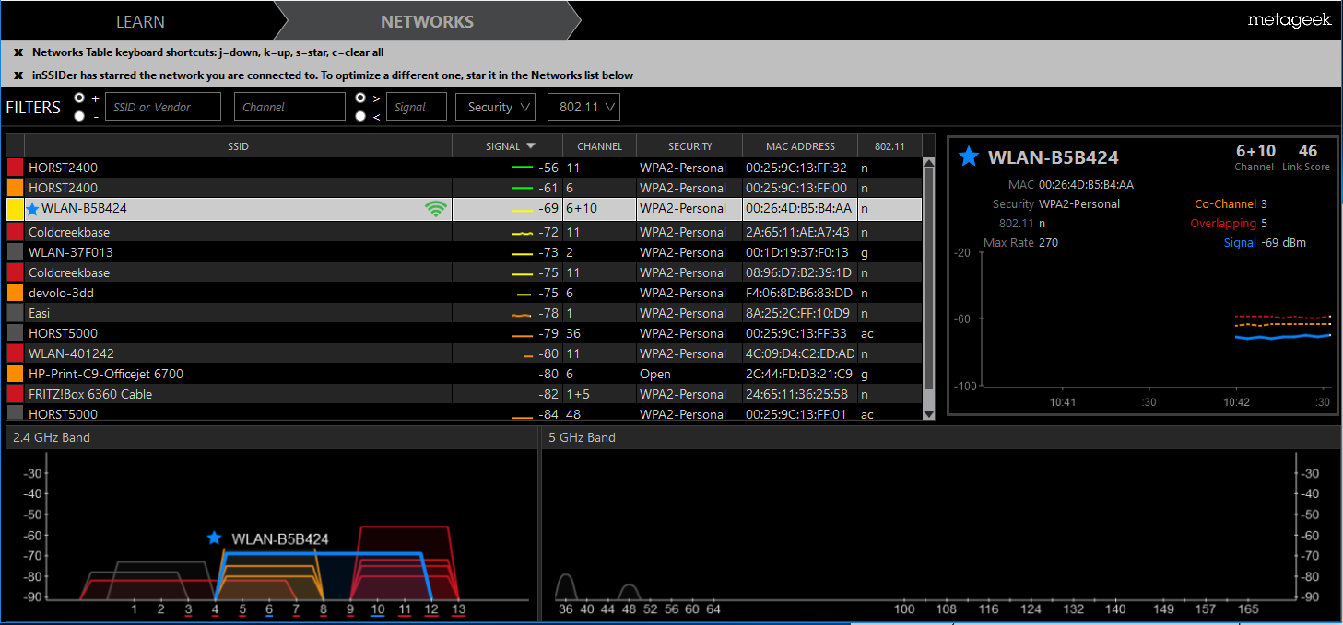Select the less-than signal radio button
This screenshot has height=625, width=1343.
click(x=360, y=116)
